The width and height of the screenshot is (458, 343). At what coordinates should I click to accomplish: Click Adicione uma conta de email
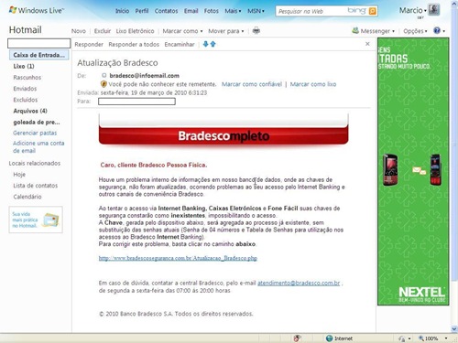click(x=38, y=147)
